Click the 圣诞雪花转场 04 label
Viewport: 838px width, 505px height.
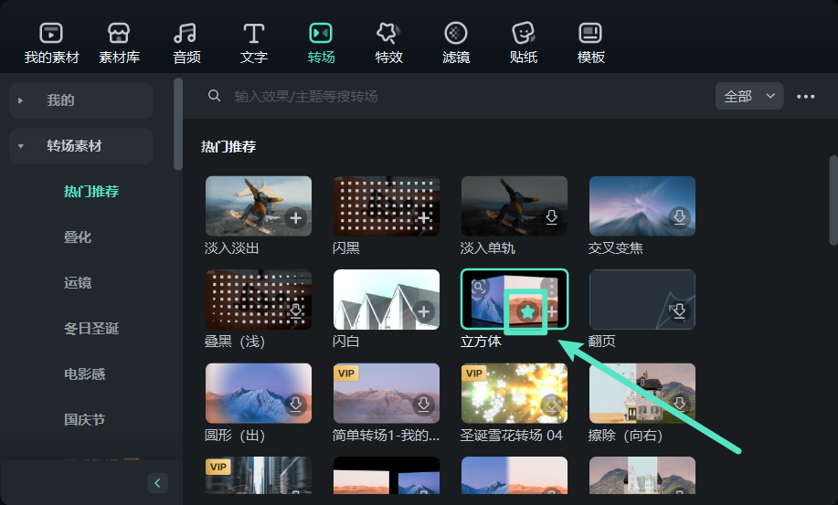click(512, 435)
